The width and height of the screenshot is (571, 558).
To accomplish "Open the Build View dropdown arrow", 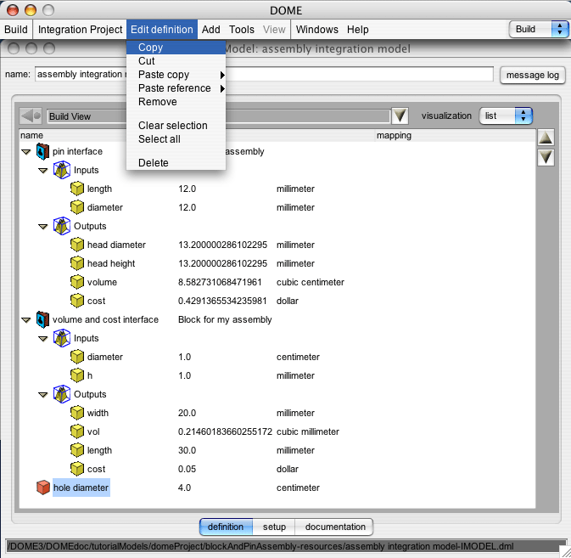I will (x=400, y=116).
